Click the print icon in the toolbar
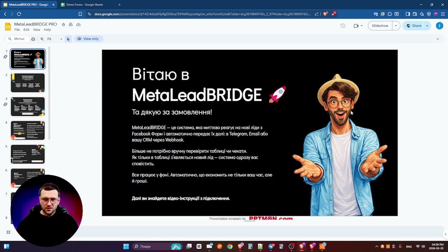Image resolution: width=448 pixels, height=252 pixels. pos(33,39)
